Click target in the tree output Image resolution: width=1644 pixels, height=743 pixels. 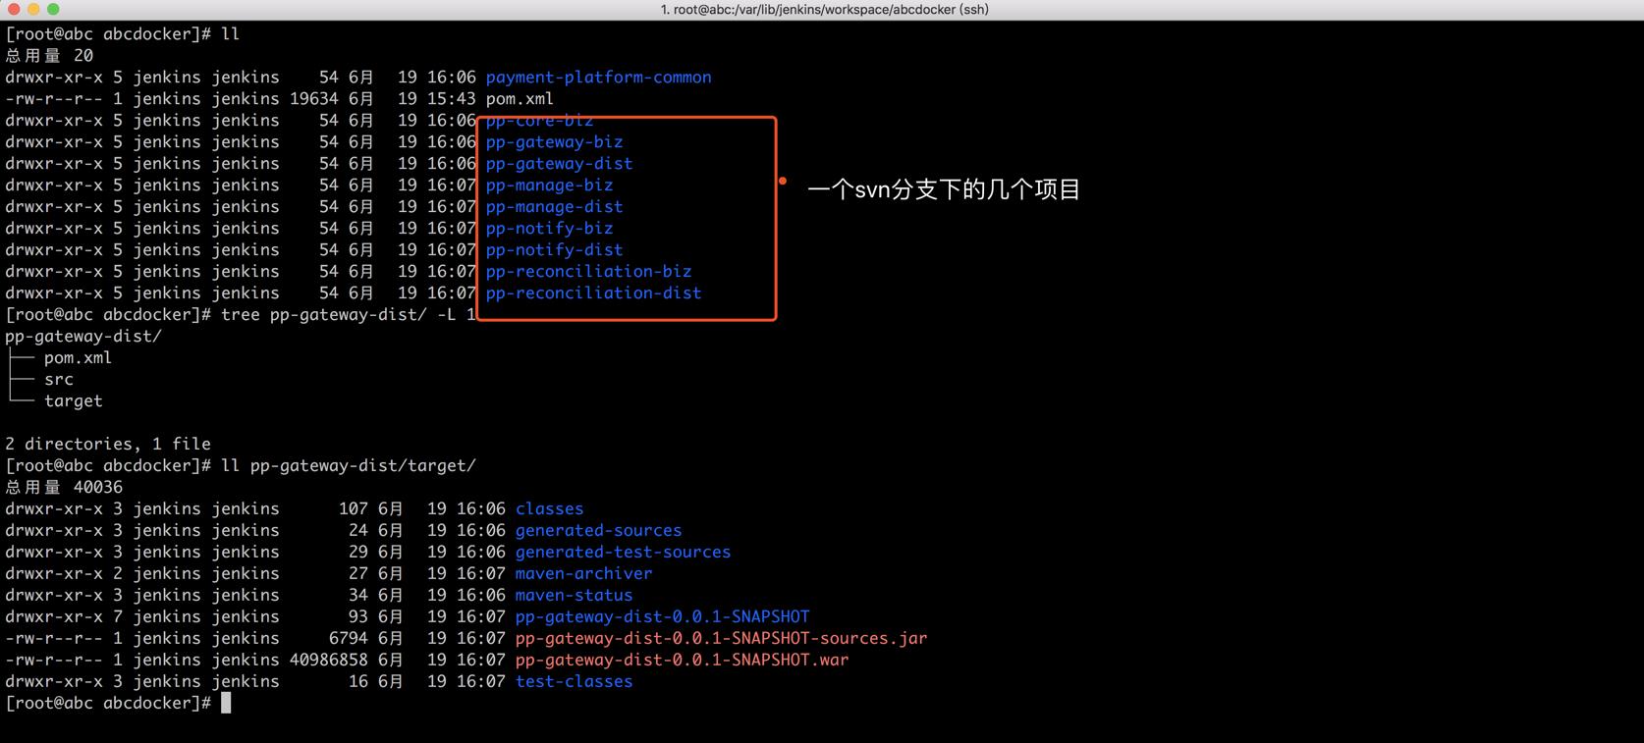click(74, 400)
